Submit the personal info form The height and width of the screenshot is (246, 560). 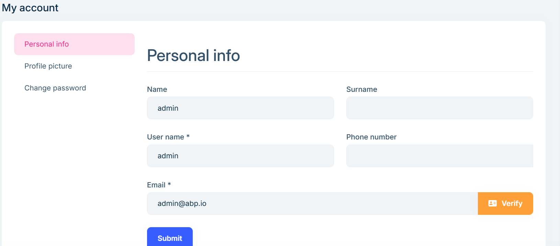click(170, 238)
